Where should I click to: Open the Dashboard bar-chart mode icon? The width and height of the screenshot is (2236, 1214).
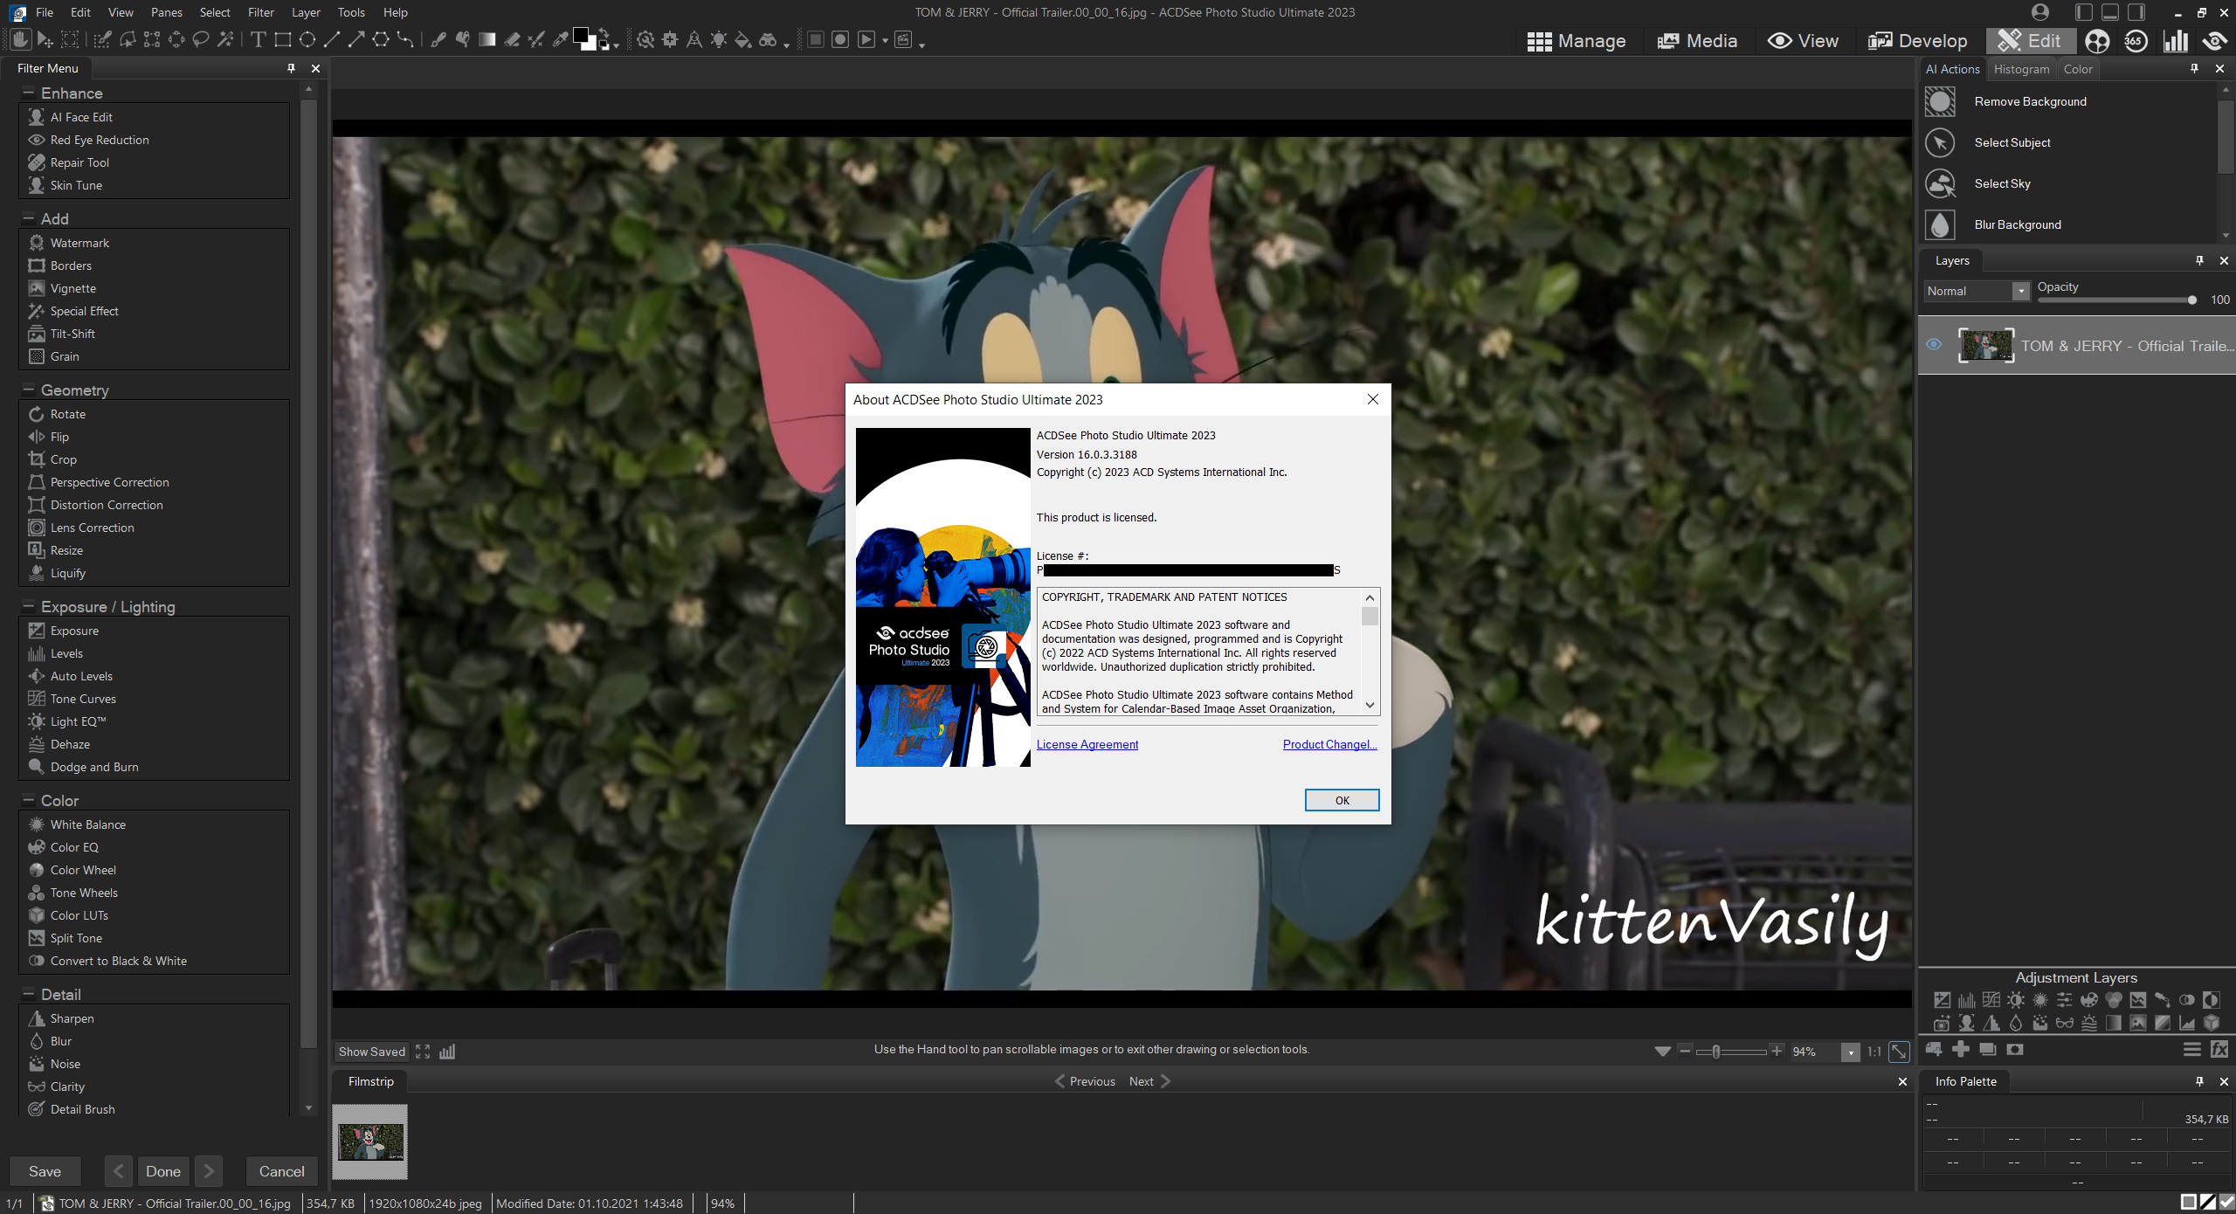pos(2176,41)
